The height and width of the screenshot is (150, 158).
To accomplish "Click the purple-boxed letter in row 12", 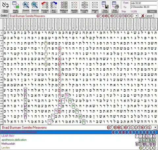I will (25, 90).
